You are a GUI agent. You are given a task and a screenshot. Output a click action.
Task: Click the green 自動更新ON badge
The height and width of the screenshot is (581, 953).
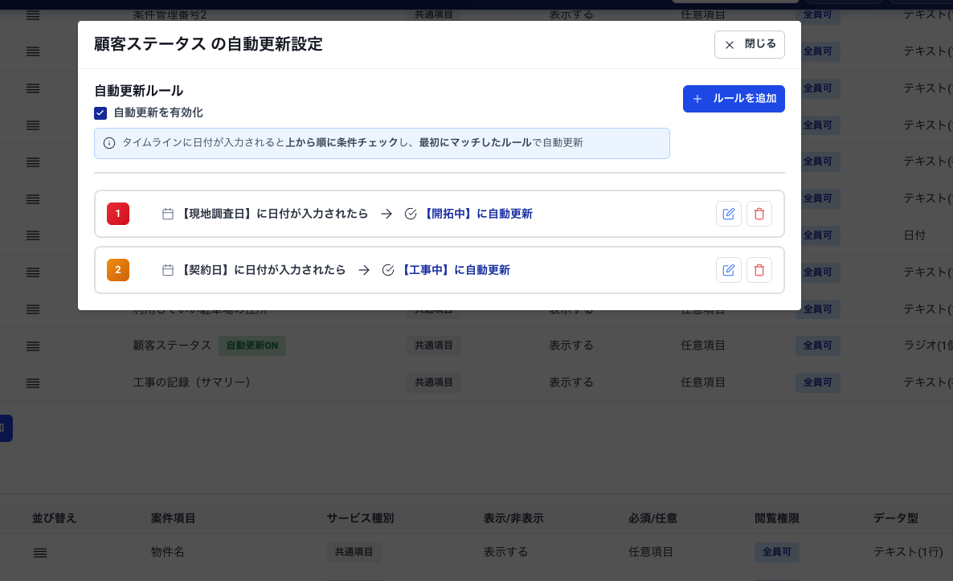point(252,346)
